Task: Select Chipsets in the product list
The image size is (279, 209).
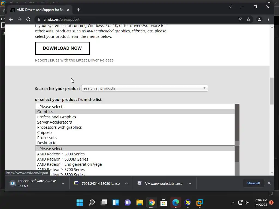Action: pyautogui.click(x=135, y=133)
